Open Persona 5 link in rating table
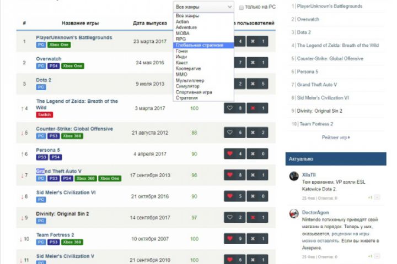This screenshot has width=397, height=264. click(48, 150)
